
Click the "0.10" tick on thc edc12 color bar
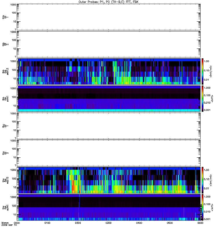206,179
